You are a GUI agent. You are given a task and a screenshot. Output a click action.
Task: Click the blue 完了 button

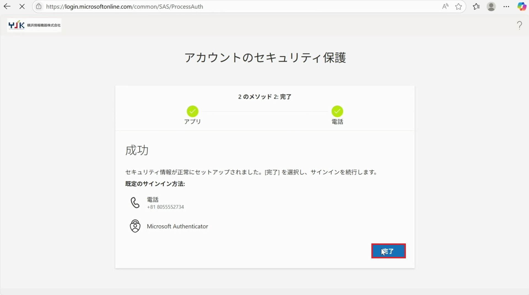(x=388, y=251)
